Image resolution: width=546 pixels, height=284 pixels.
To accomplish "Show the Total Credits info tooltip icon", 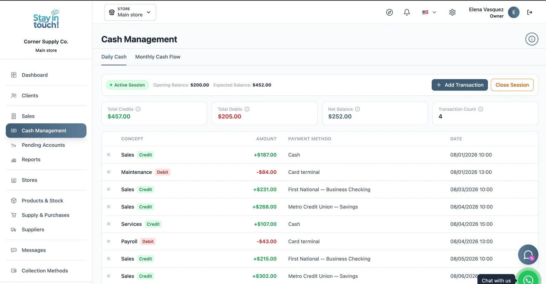I will point(138,109).
